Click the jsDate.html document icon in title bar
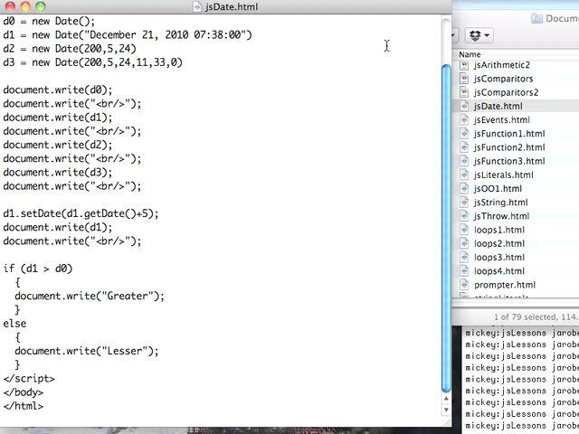This screenshot has height=434, width=579. [197, 6]
